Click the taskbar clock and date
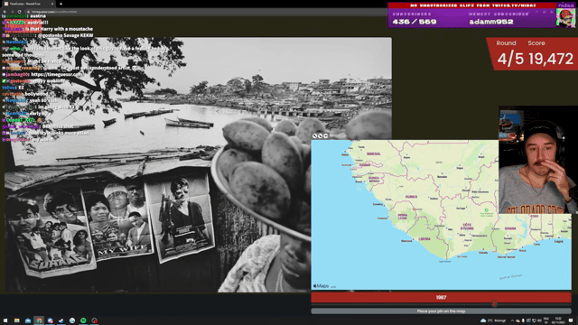 (558, 320)
